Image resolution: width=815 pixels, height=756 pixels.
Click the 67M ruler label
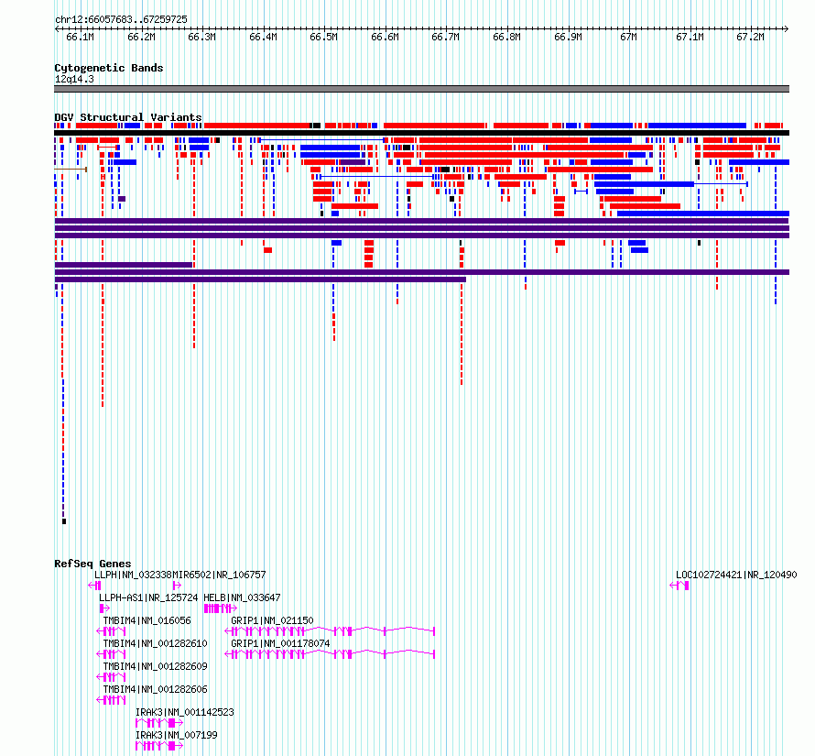coord(628,37)
